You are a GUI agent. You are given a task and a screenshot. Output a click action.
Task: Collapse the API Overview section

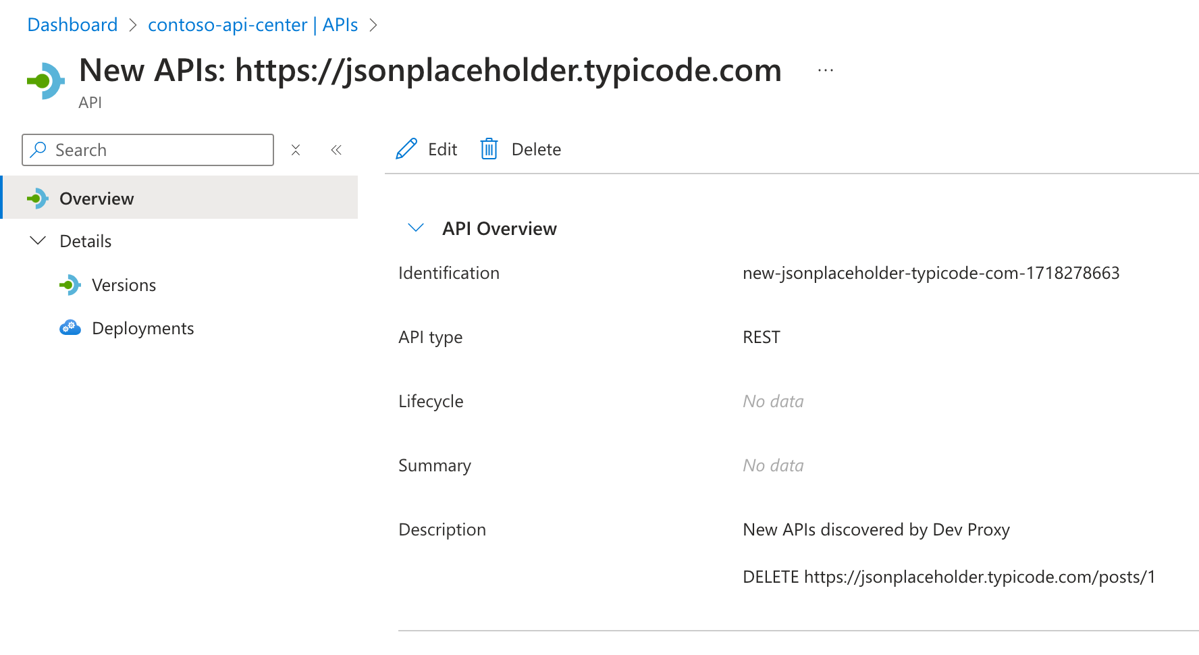416,228
